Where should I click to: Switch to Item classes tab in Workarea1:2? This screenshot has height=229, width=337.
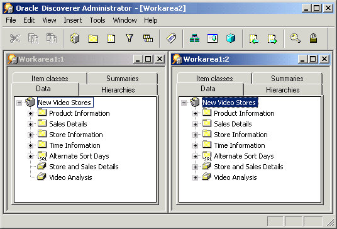(x=214, y=78)
